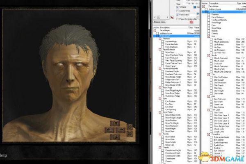The width and height of the screenshot is (246, 164).
Task: Click the red no-entry icon near Memory View
Action: point(191,22)
